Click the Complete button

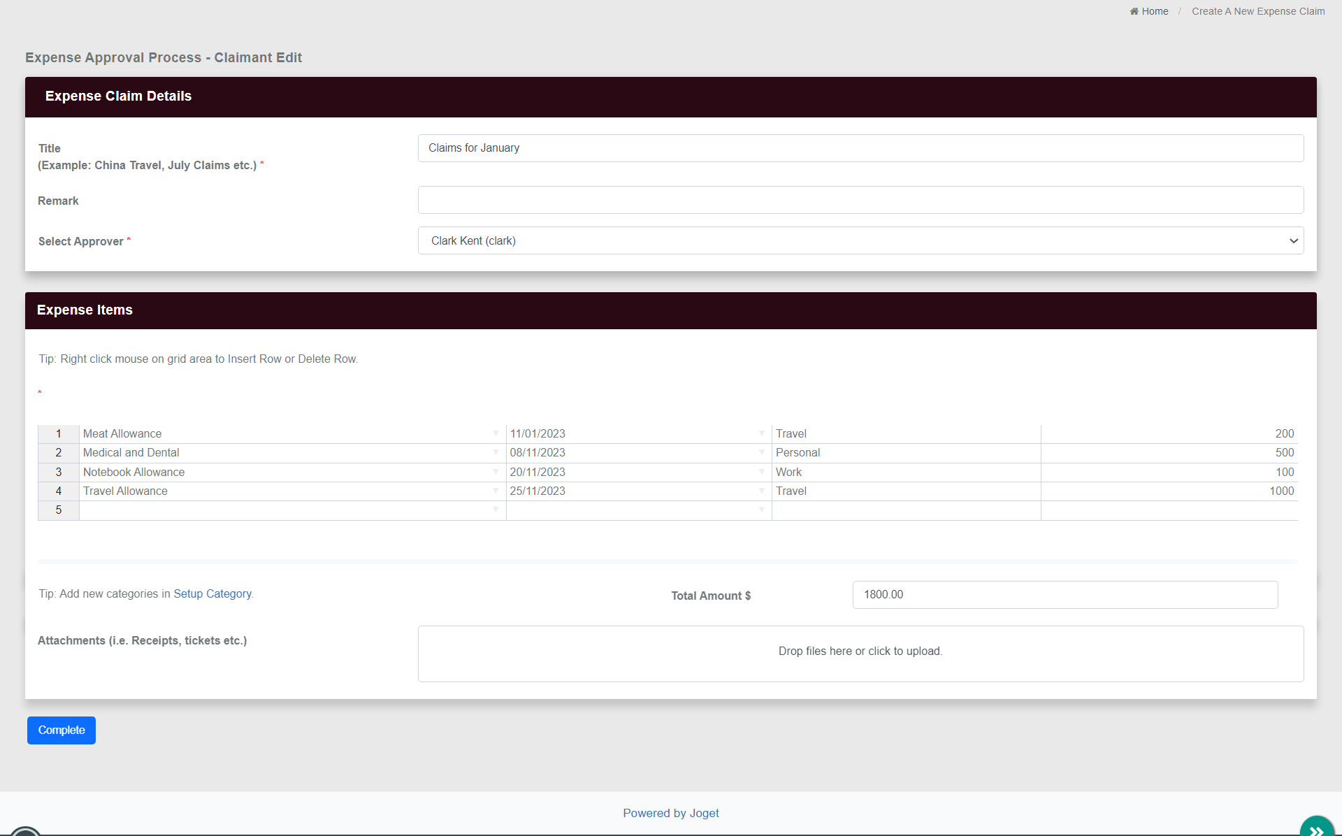tap(62, 730)
